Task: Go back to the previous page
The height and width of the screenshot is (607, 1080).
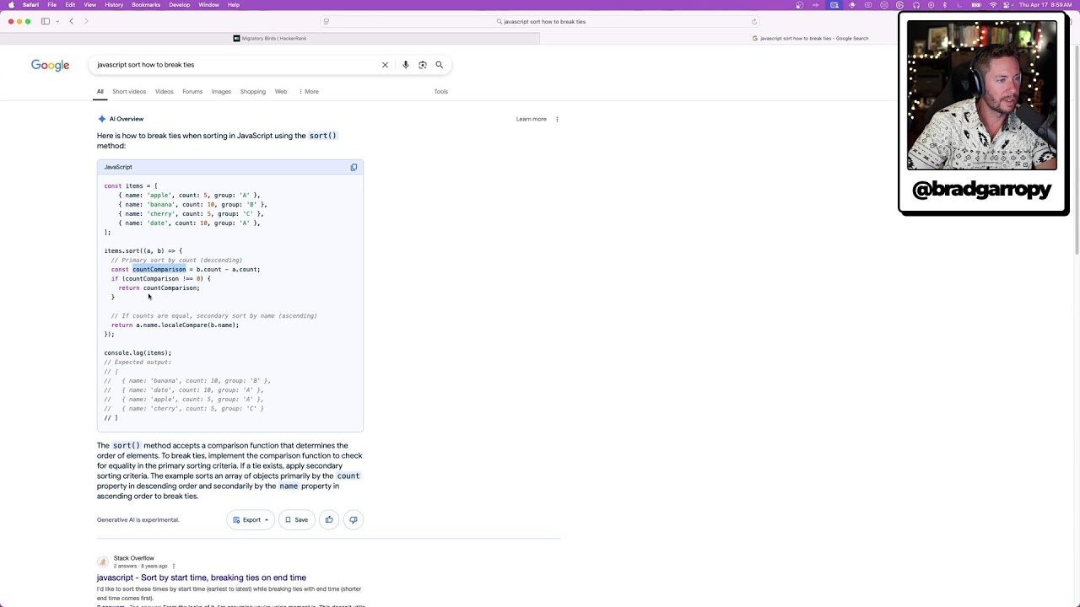Action: click(71, 21)
